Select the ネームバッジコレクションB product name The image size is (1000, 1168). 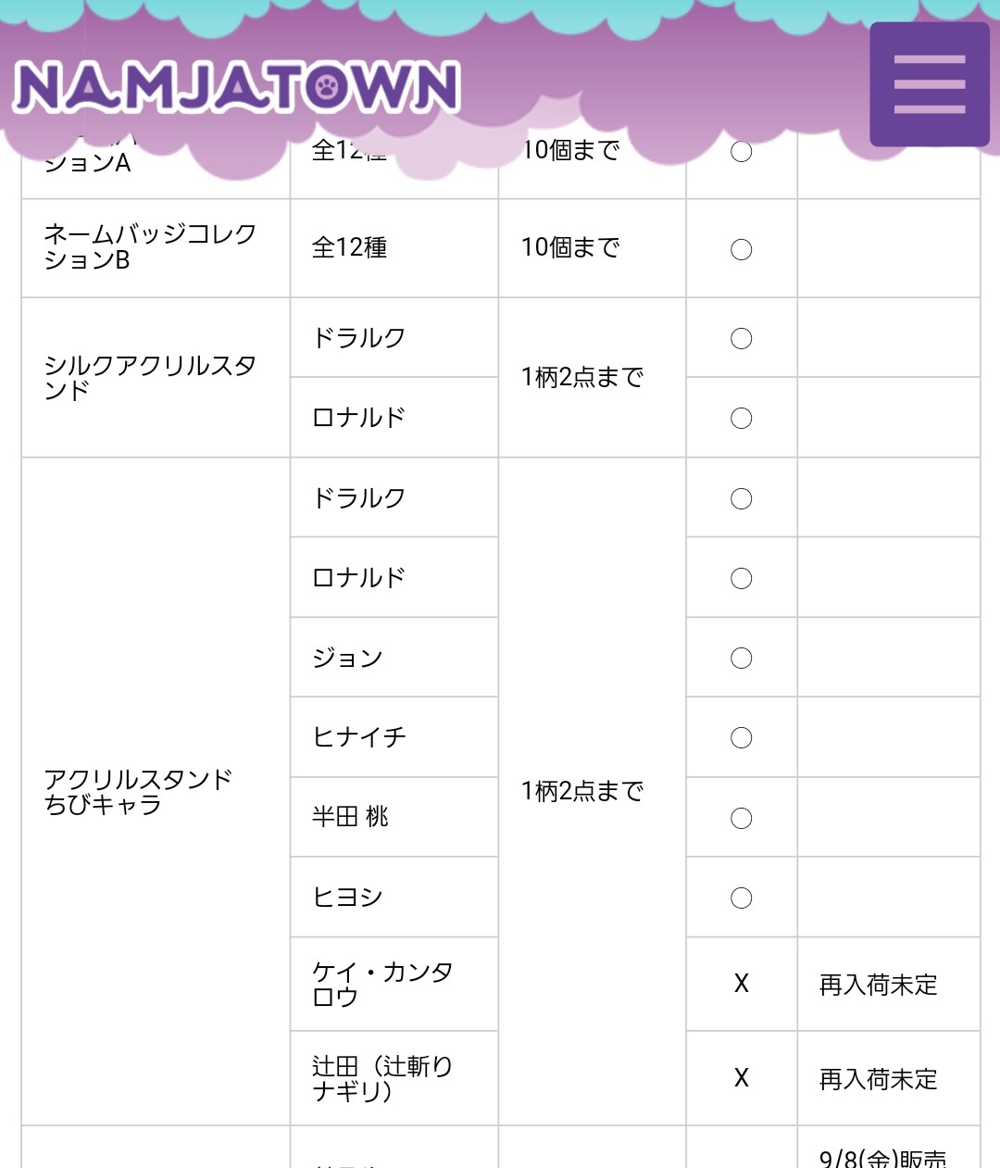(x=150, y=247)
